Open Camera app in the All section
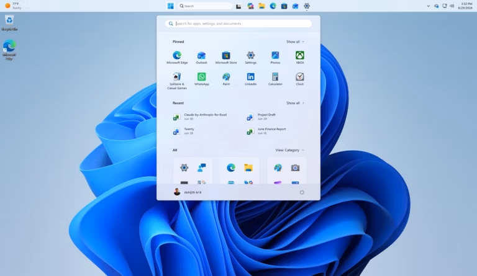The image size is (477, 276). (295, 167)
